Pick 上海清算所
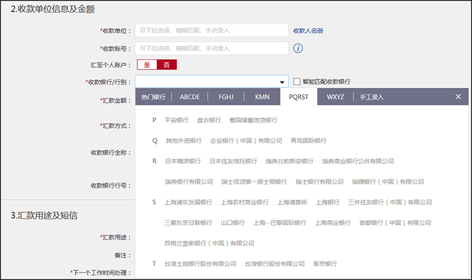472x280 pixels. point(292,202)
